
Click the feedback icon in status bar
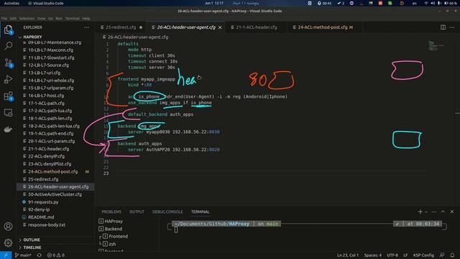click(x=442, y=255)
